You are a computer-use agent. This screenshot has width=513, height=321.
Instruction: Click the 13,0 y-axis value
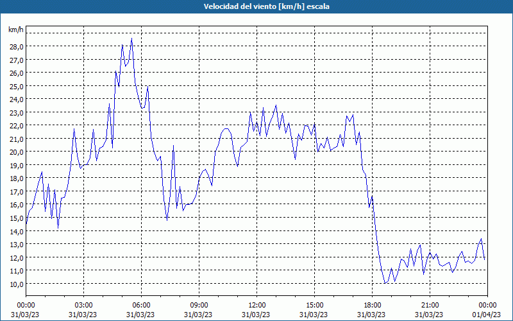tap(17, 245)
